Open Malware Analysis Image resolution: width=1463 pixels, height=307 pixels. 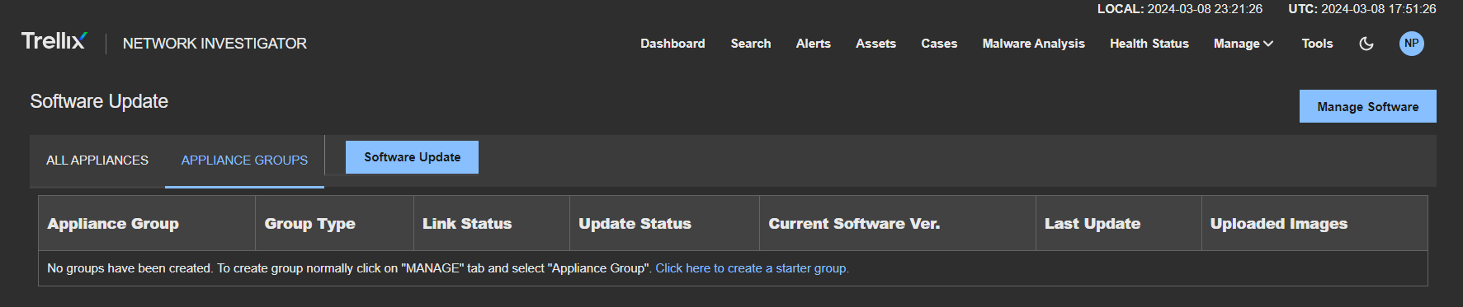pos(1033,44)
